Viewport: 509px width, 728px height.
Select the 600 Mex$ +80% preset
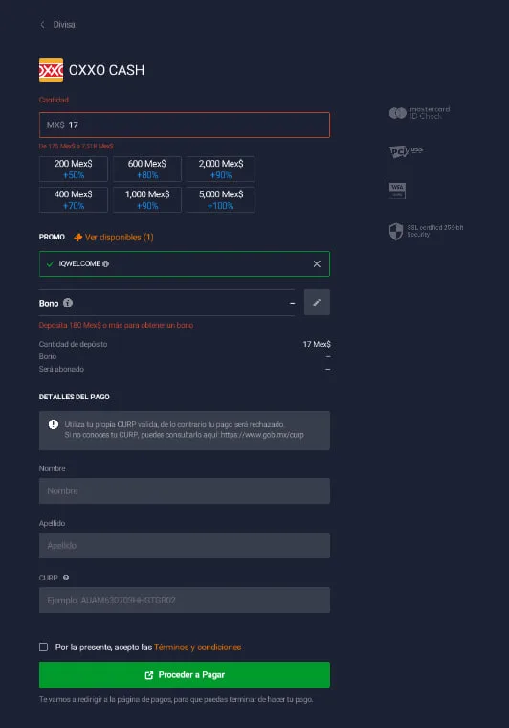point(147,169)
